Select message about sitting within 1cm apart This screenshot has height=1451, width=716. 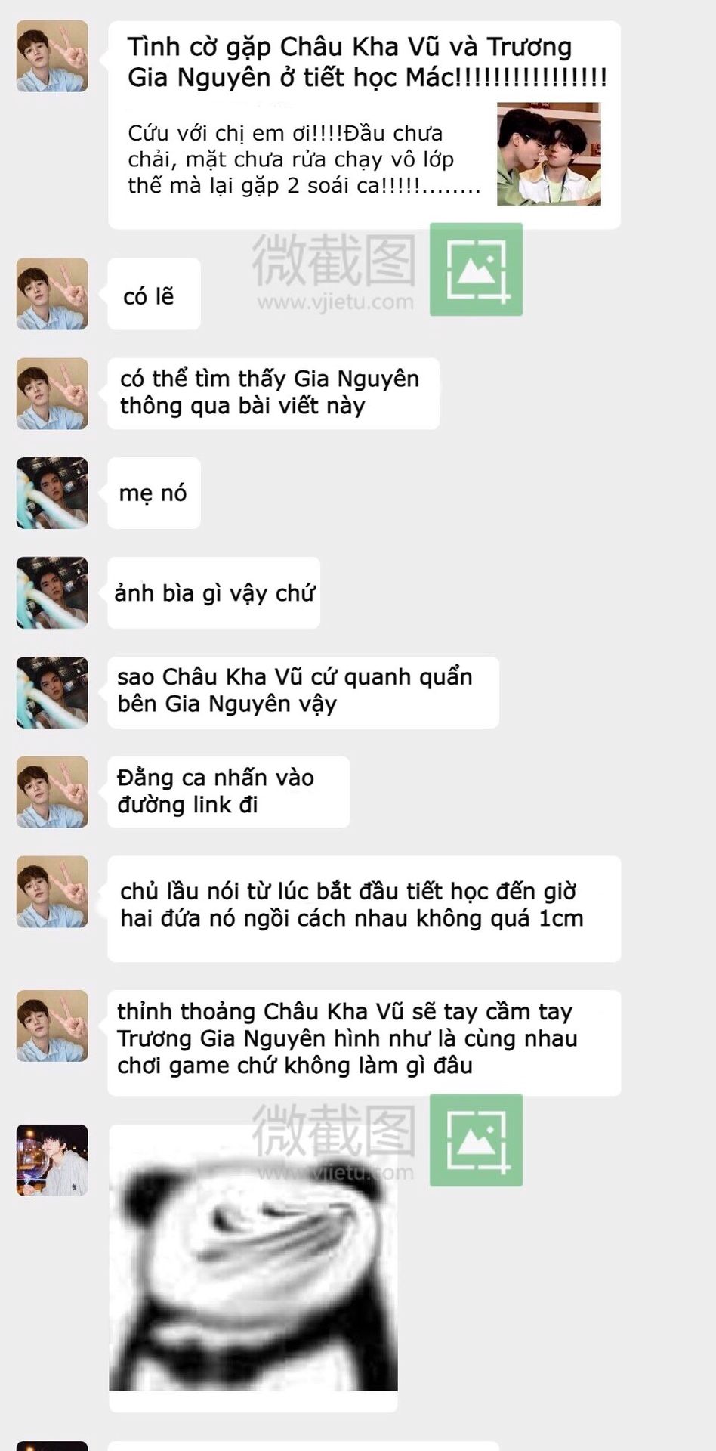point(363,908)
